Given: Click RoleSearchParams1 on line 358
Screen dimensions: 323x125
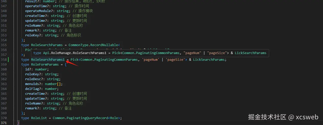Looking at the screenshot, I should coord(48,59).
